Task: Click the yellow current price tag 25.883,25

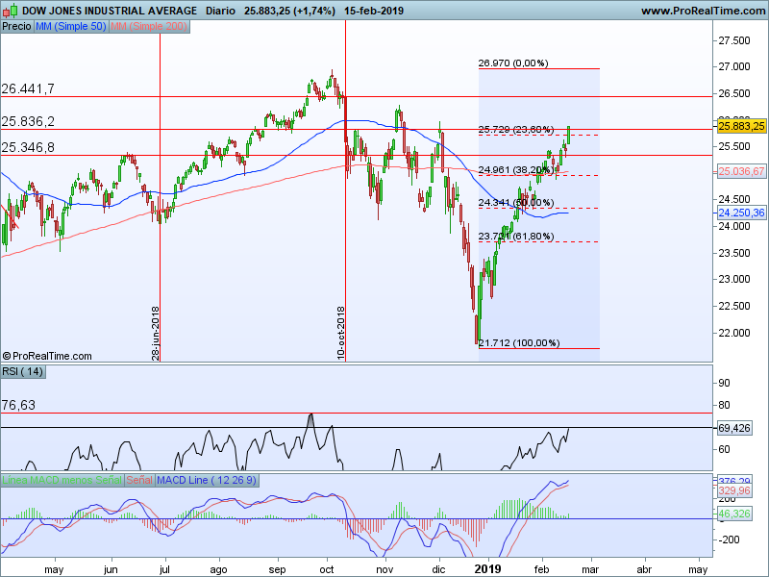Action: [741, 126]
